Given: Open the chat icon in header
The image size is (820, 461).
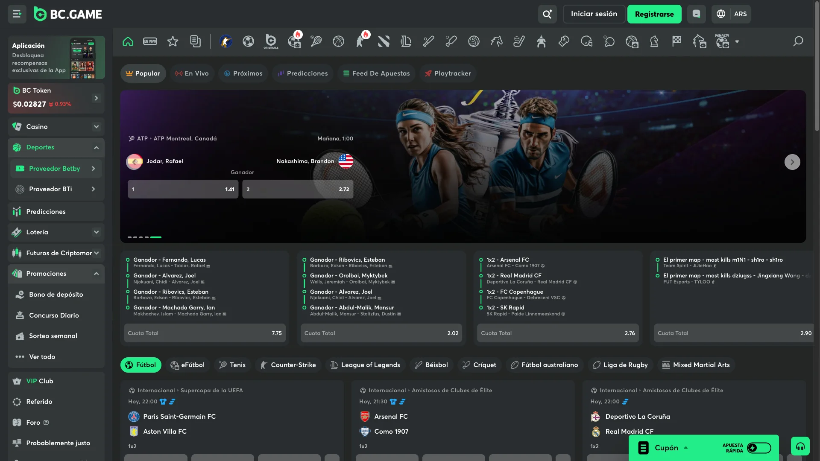Looking at the screenshot, I should [696, 14].
